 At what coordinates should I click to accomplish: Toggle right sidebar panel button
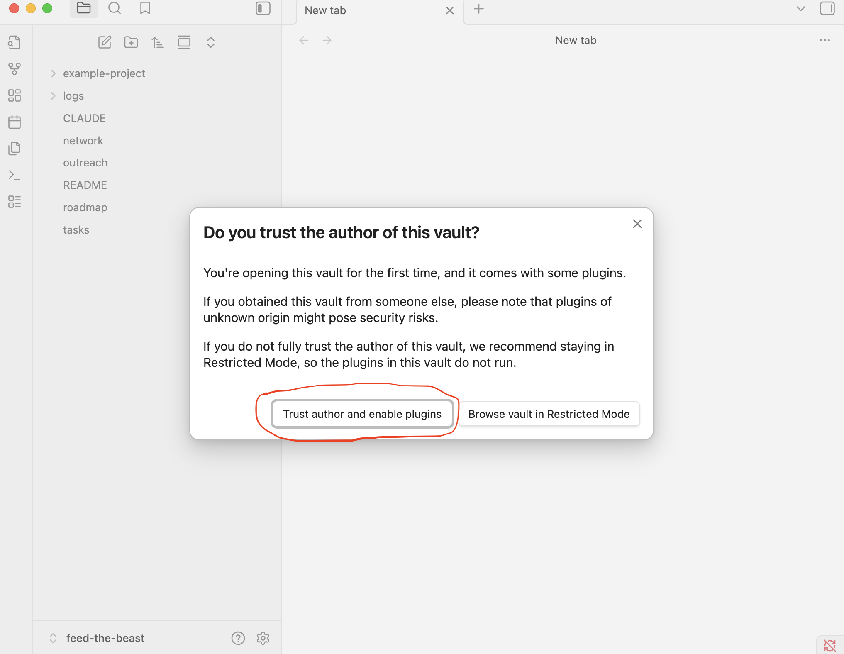coord(827,8)
